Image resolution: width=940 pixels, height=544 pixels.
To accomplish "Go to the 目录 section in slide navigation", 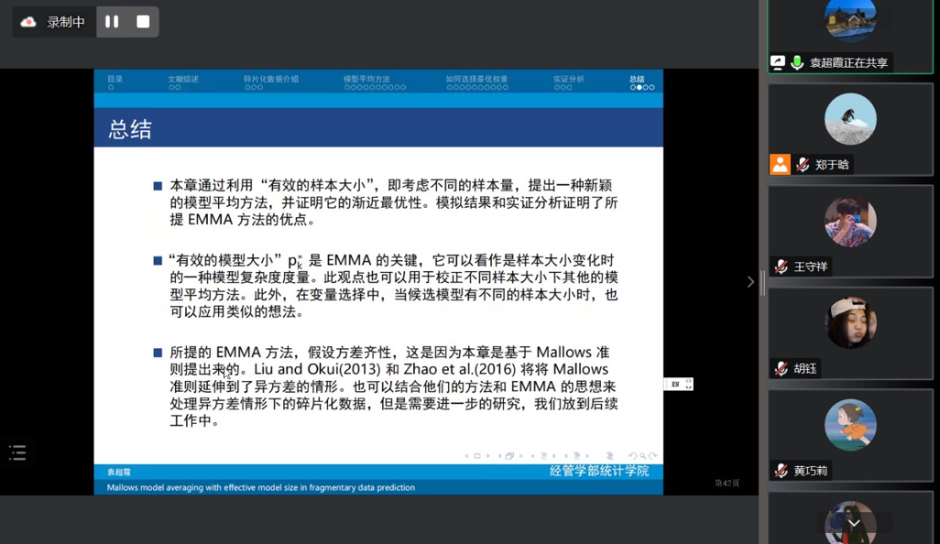I will [x=115, y=80].
